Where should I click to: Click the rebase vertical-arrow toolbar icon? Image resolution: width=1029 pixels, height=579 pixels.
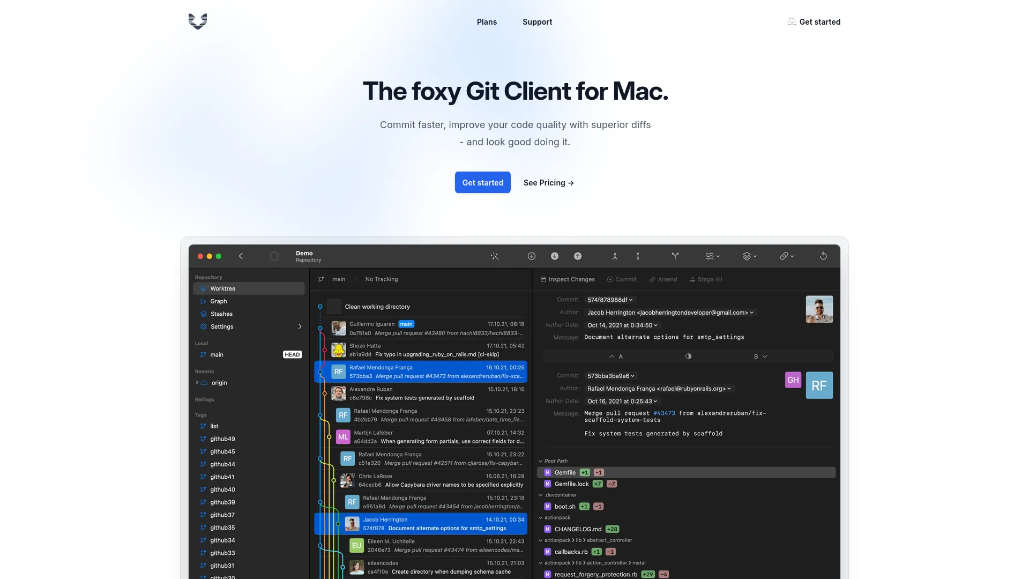coord(638,256)
